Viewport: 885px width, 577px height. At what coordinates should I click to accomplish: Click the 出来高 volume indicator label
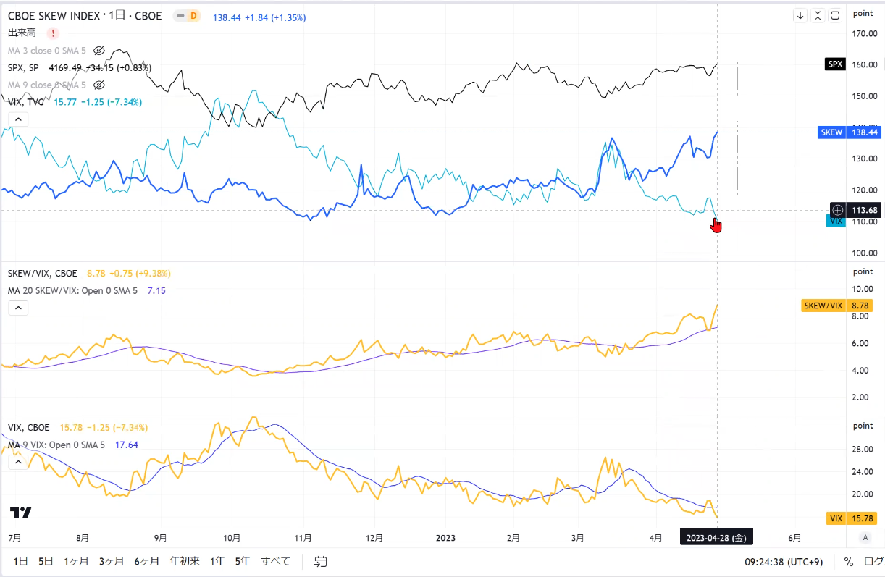tap(23, 33)
